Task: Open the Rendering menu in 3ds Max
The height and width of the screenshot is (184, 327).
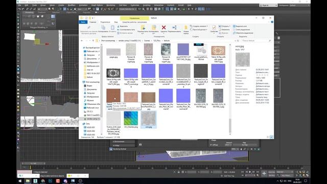Action: coord(111,5)
